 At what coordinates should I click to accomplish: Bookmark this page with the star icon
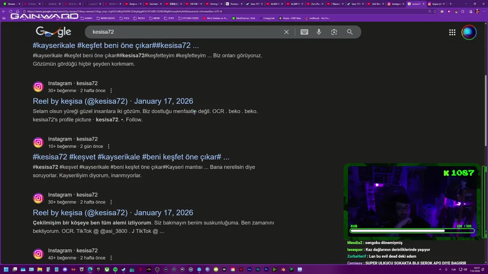click(435, 11)
